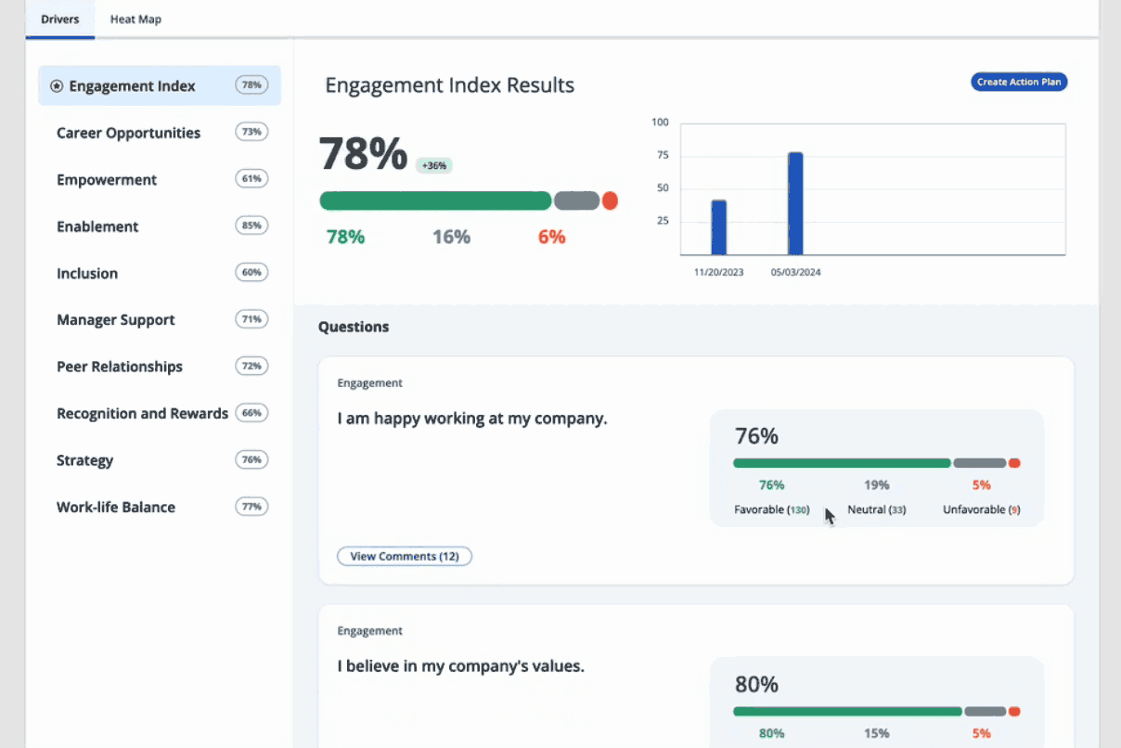Select the Manager Support driver
1121x748 pixels.
tap(160, 320)
